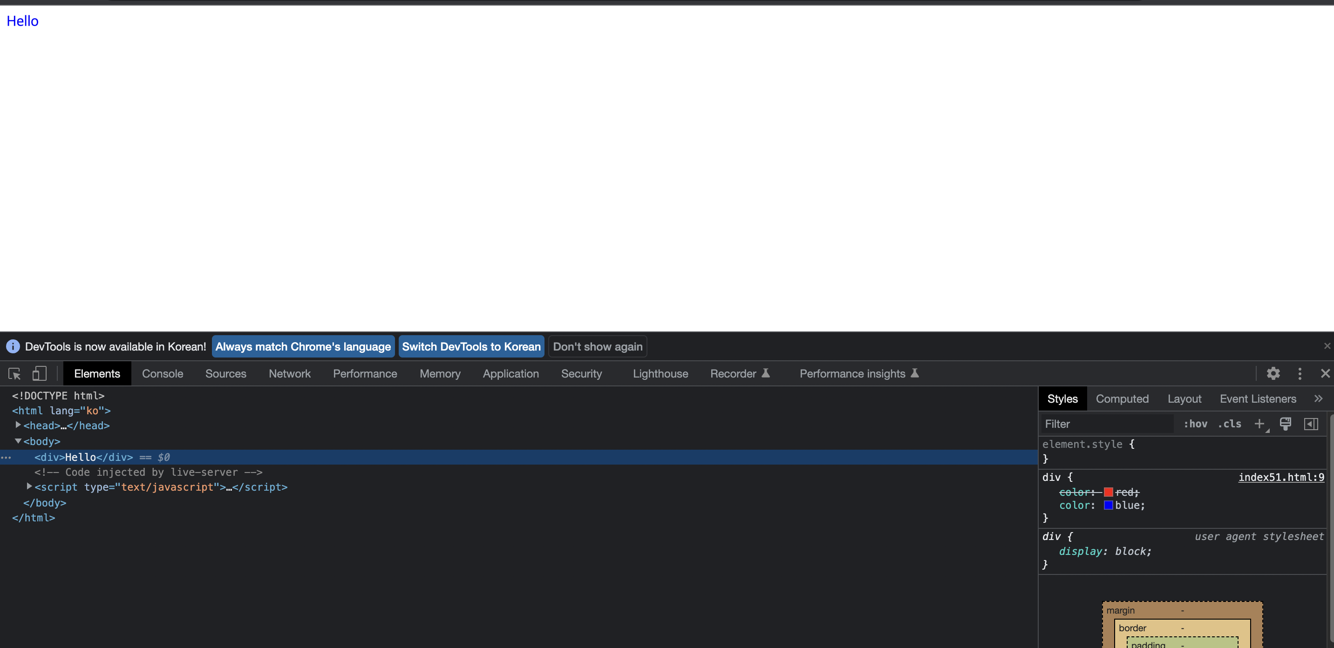Screen dimensions: 1334x648
Task: Open the Memory tab
Action: point(440,373)
